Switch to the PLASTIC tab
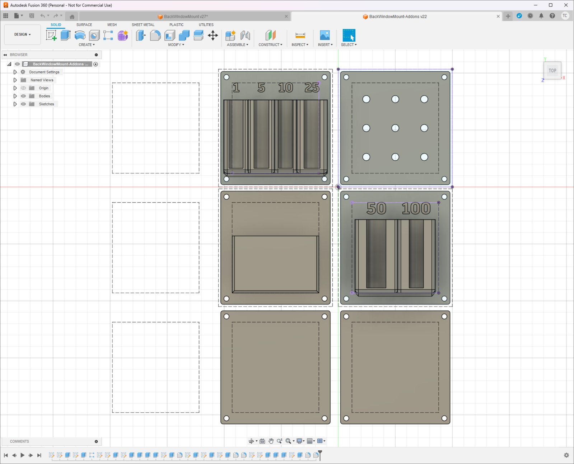574x464 pixels. tap(176, 25)
